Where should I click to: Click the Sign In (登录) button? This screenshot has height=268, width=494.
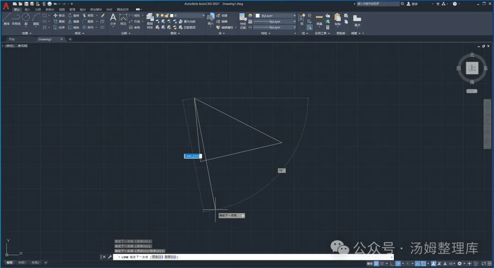tap(413, 4)
